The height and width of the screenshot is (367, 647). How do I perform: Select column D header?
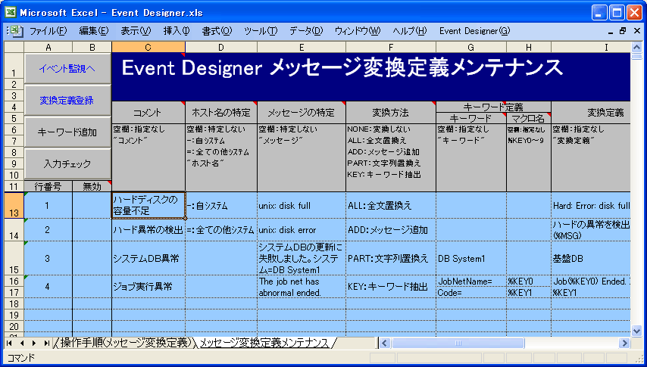[221, 48]
